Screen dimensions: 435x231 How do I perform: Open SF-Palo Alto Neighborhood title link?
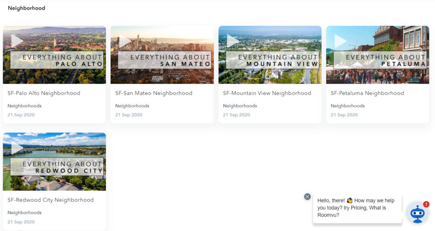click(44, 93)
